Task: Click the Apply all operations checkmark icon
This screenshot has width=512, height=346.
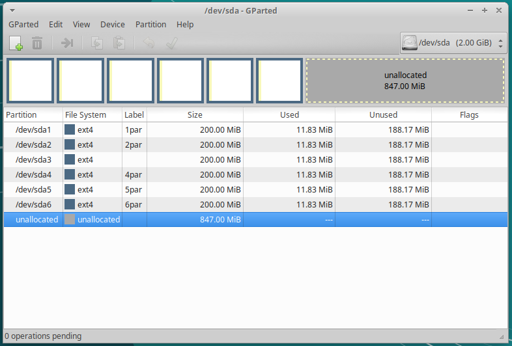Action: [x=171, y=44]
